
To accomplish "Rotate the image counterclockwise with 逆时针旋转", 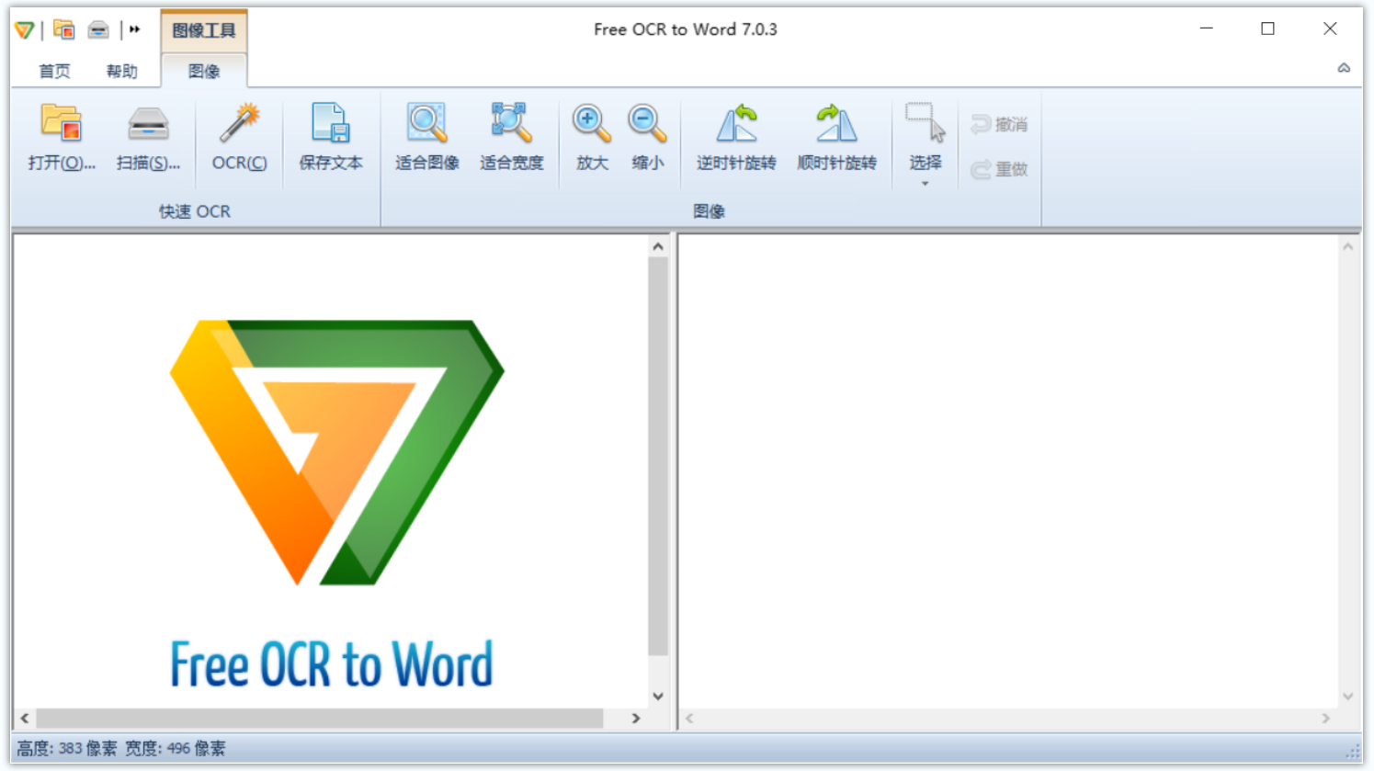I will tap(736, 138).
